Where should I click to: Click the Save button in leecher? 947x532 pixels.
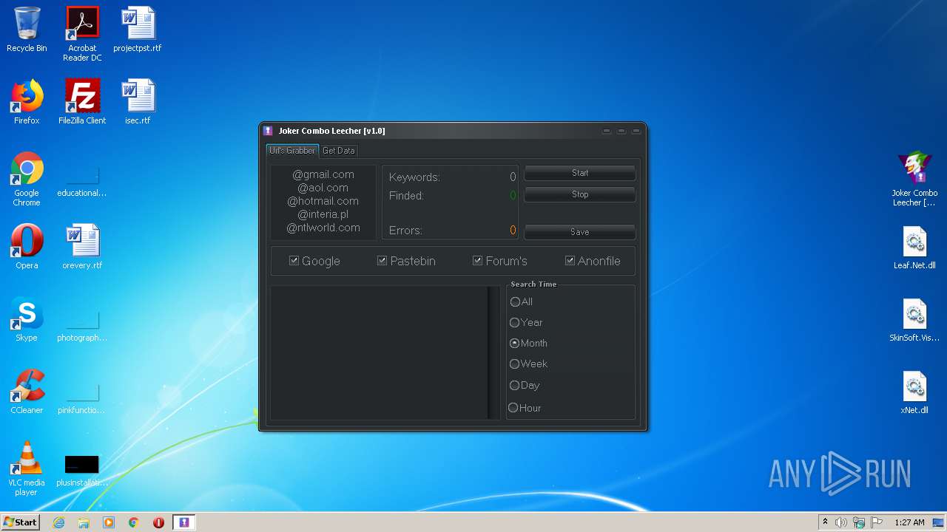[580, 232]
